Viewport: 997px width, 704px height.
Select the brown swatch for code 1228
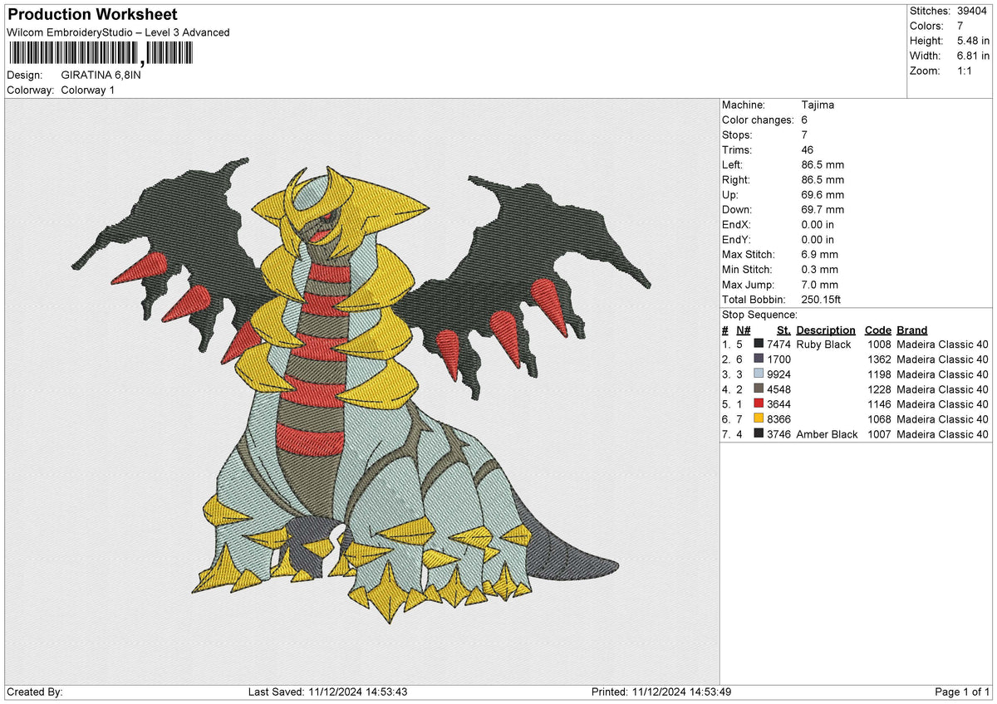click(x=759, y=389)
